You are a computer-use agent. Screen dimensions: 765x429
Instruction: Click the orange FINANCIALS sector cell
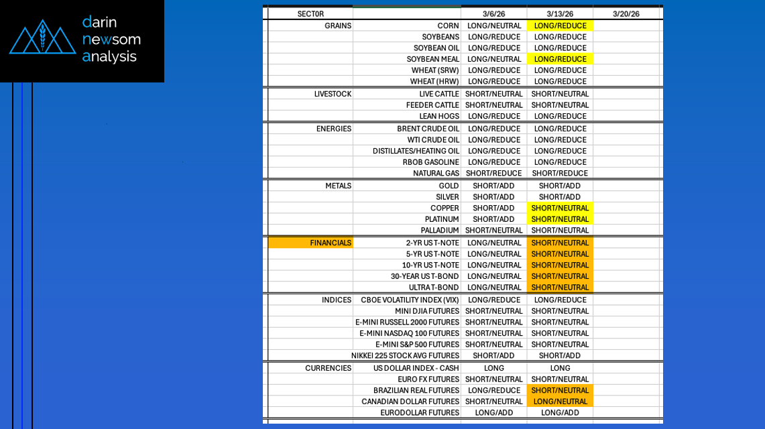[x=310, y=243]
